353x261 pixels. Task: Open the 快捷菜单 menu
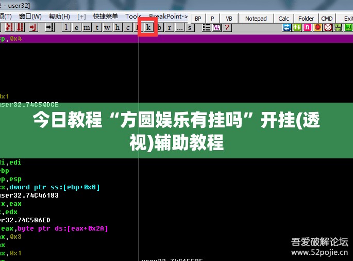[106, 17]
